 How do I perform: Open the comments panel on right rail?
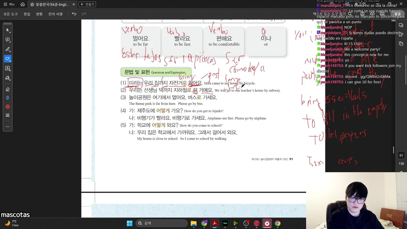coord(401,25)
